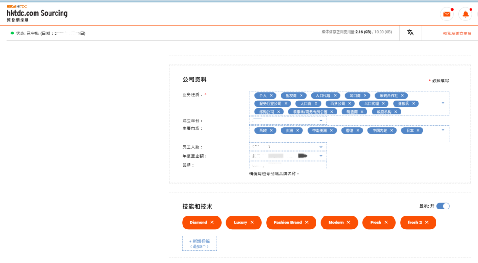The height and width of the screenshot is (263, 478).
Task: Click the language translation icon
Action: (410, 33)
